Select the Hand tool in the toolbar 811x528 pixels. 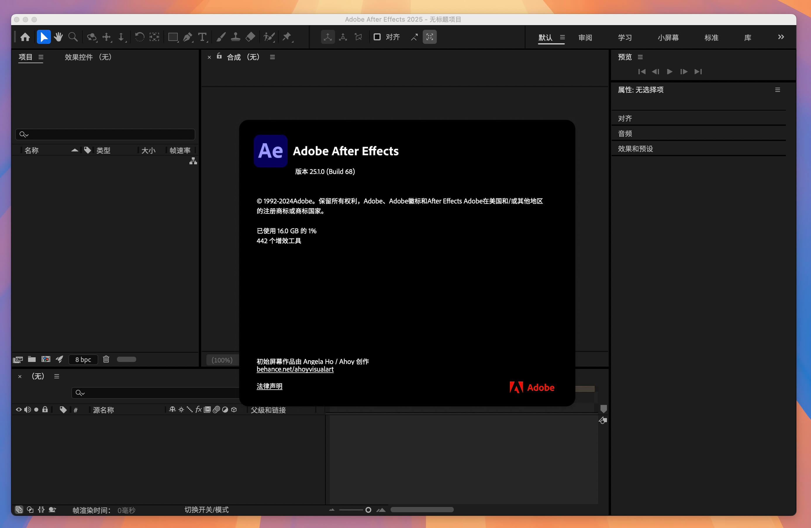pyautogui.click(x=58, y=37)
